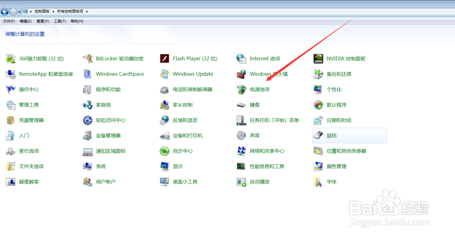The image size is (455, 238).
Task: Open 凭据管理器 vault icon
Action: pyautogui.click(x=11, y=120)
